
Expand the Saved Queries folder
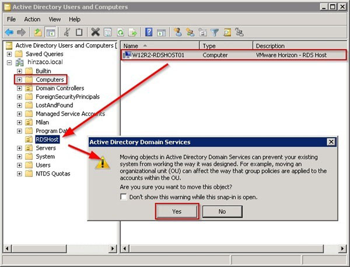10,54
